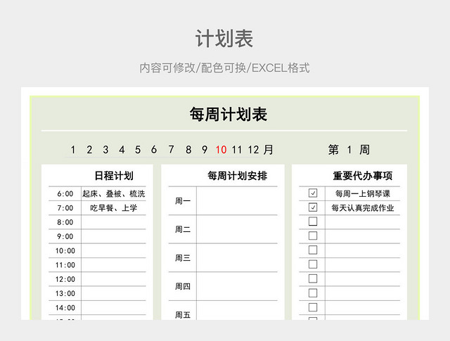This screenshot has width=450, height=341.
Task: Select the 14:00 time cell
Action: pos(65,308)
